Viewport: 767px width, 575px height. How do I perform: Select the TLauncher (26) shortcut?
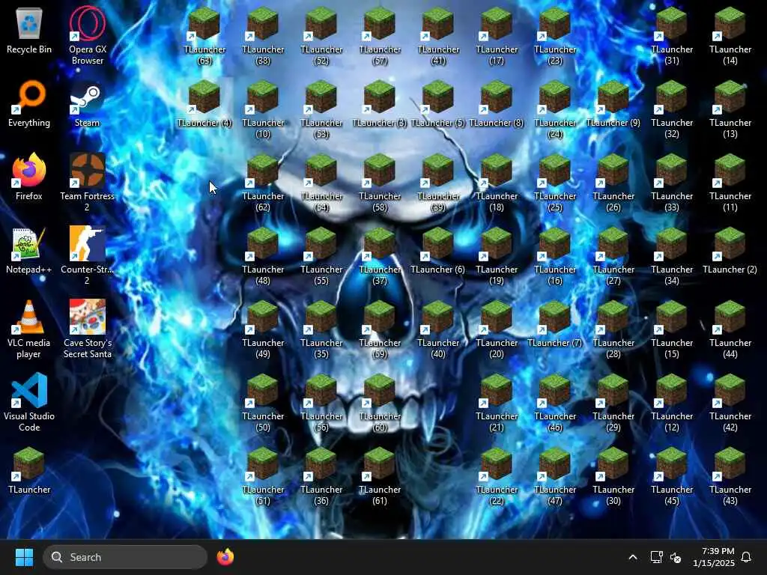pos(613,183)
